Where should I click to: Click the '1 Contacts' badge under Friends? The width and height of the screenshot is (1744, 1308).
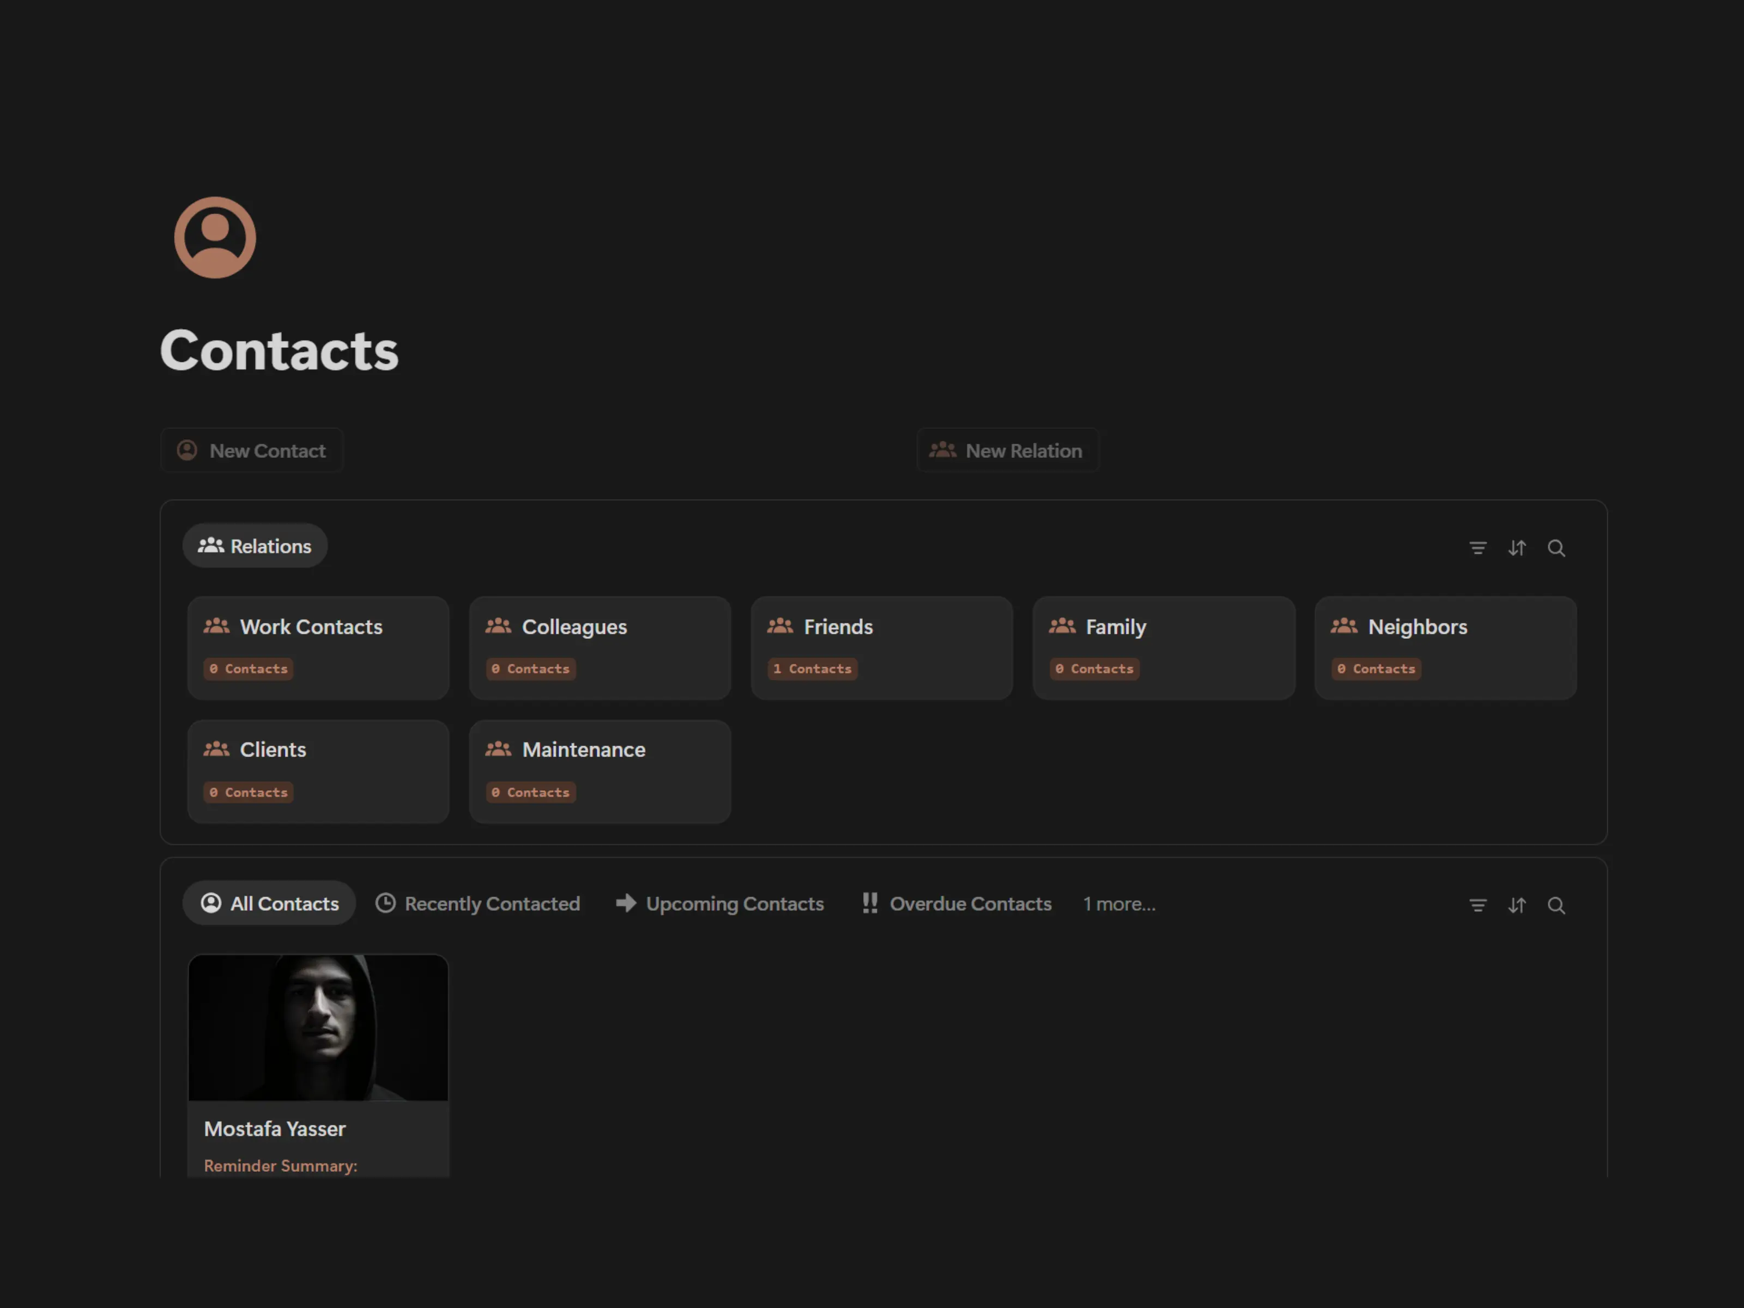point(812,669)
